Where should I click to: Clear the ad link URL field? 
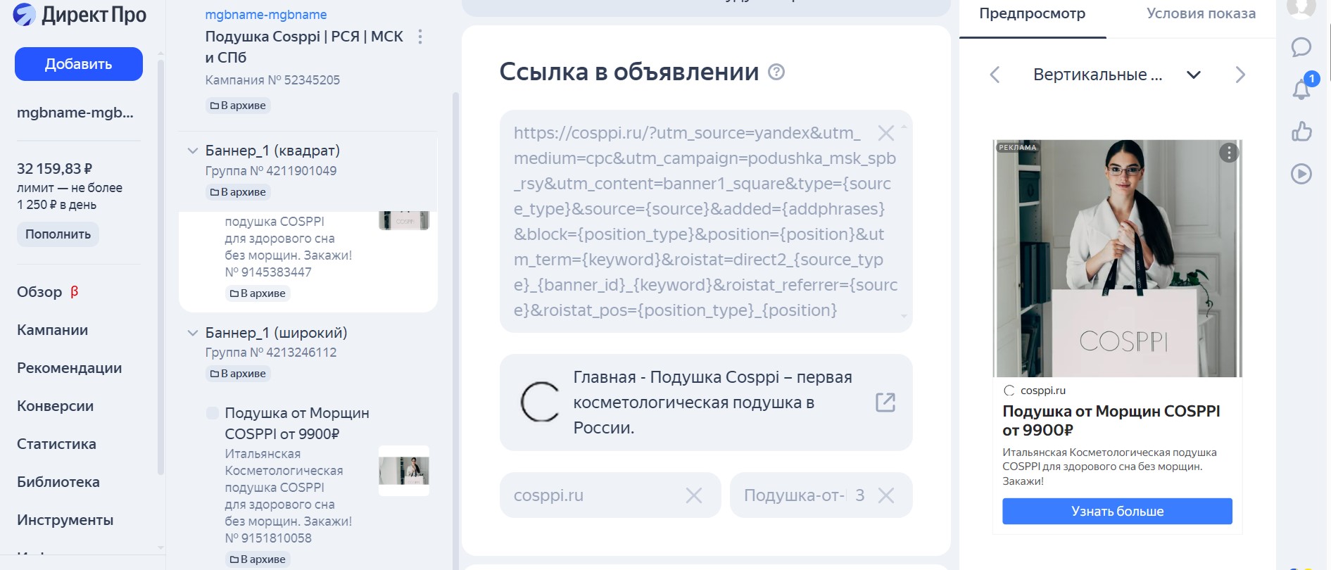pyautogui.click(x=886, y=133)
